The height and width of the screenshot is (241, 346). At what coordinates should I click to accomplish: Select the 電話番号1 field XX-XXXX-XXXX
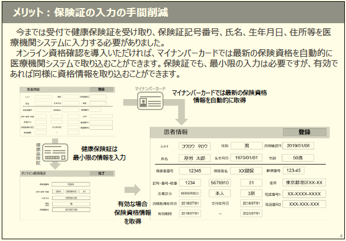click(304, 193)
